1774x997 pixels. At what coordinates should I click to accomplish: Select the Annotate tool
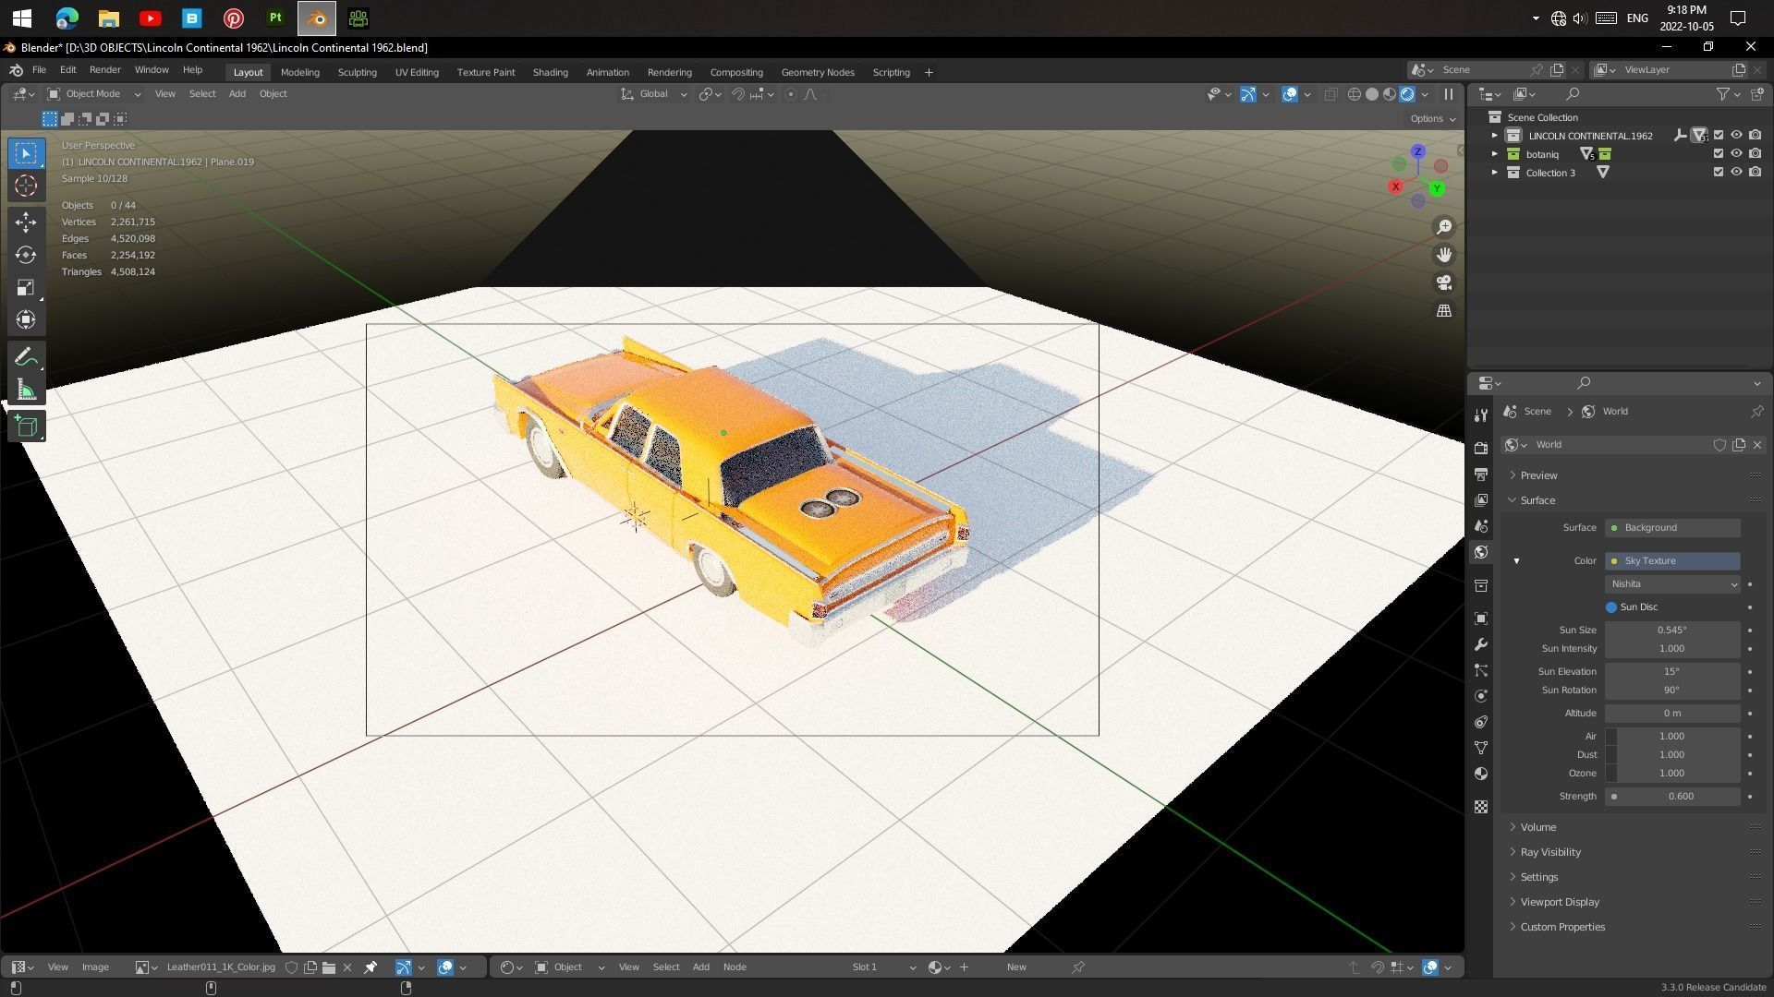click(x=26, y=358)
